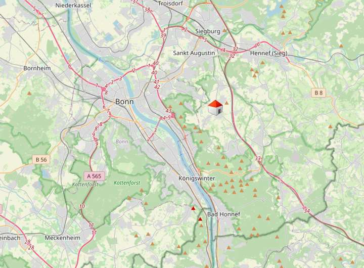The height and width of the screenshot is (268, 364).
Task: Click the Bornheim town label
Action: (37, 68)
